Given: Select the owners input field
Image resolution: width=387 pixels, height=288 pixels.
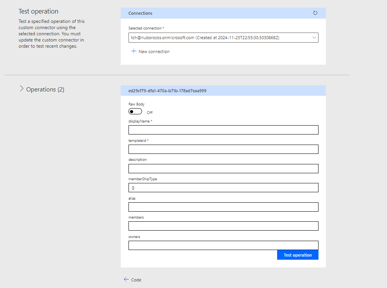Looking at the screenshot, I should coord(223,245).
